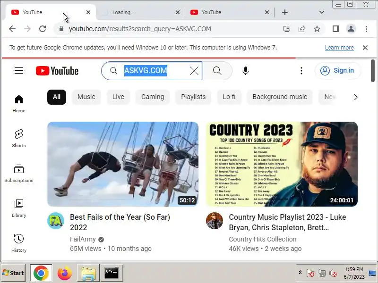Click the network tray icon
Image resolution: width=378 pixels, height=283 pixels.
click(321, 274)
